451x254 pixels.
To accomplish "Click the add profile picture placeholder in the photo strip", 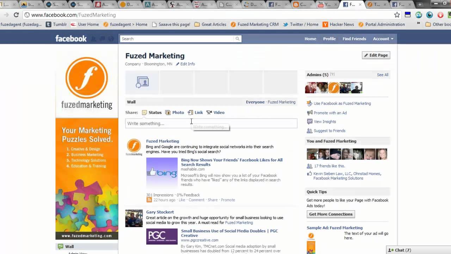I will tap(142, 82).
